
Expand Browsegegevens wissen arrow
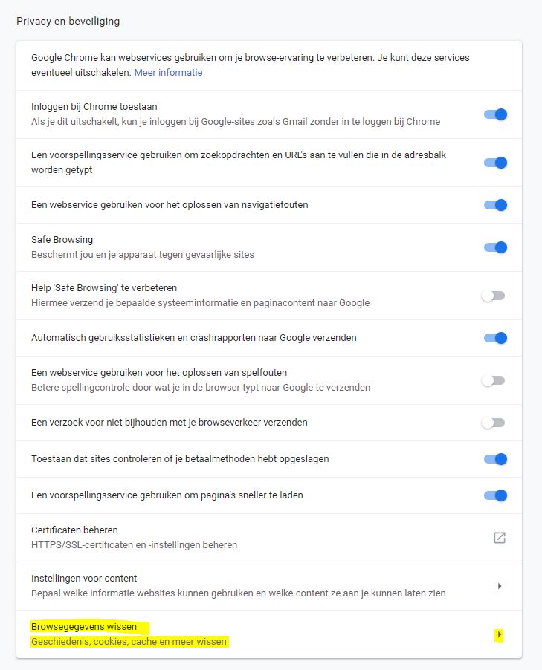click(x=499, y=634)
